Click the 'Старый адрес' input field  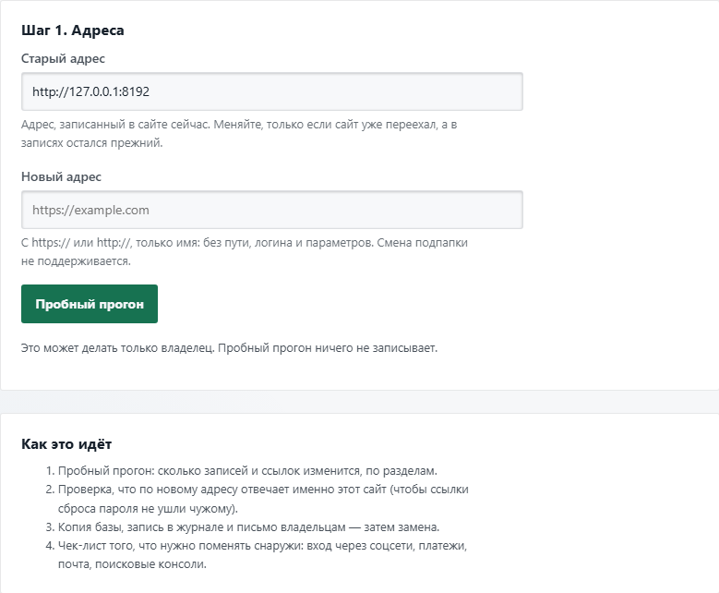pyautogui.click(x=272, y=91)
